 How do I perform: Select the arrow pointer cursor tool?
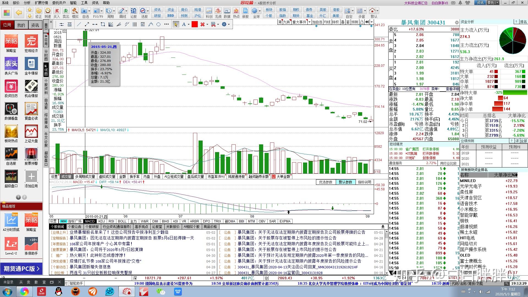176,24
